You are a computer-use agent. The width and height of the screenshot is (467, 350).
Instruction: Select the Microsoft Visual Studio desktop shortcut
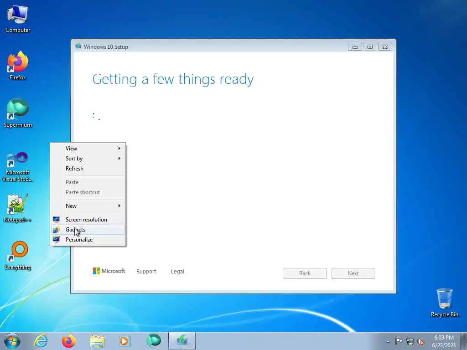(18, 167)
